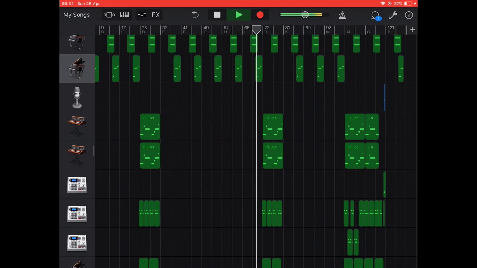Open My Songs browser
The width and height of the screenshot is (477, 268).
point(76,15)
